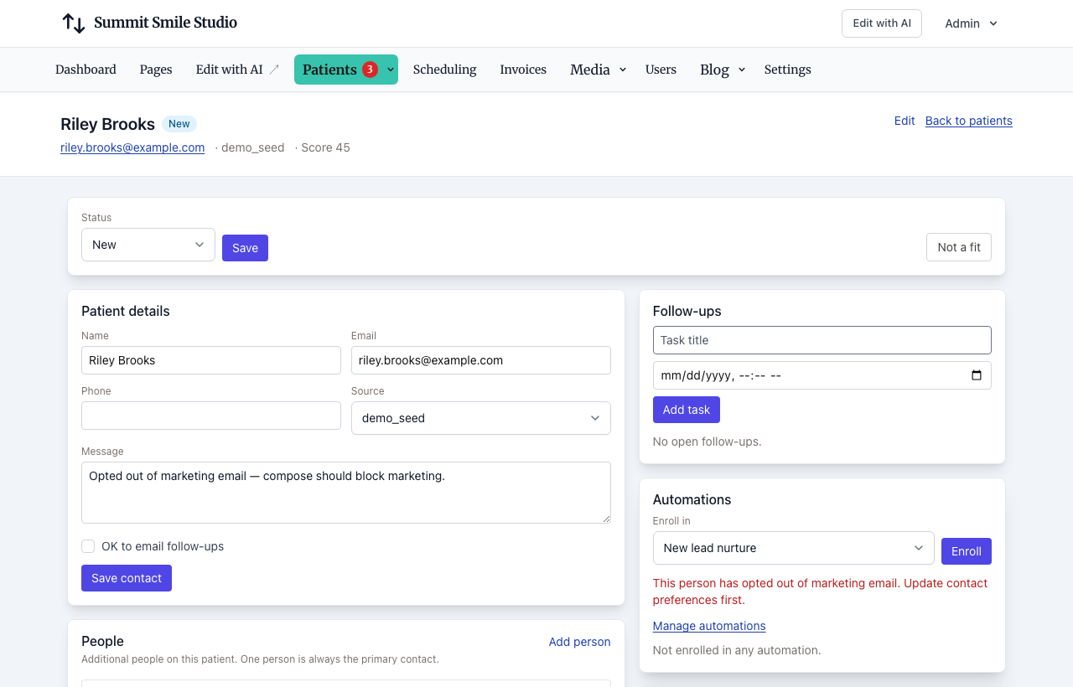Focus the Name input field
The width and height of the screenshot is (1073, 687).
(211, 360)
